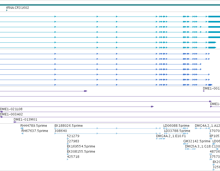220x171 pixels.
Task: Click the DME1-021L08 clone label
Action: click(11, 109)
